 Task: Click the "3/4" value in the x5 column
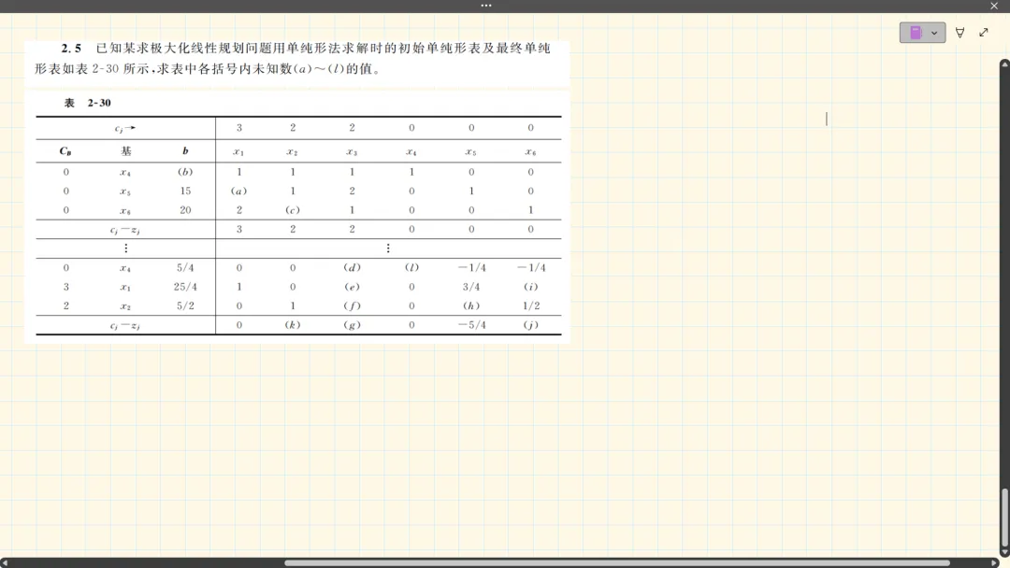tap(470, 287)
